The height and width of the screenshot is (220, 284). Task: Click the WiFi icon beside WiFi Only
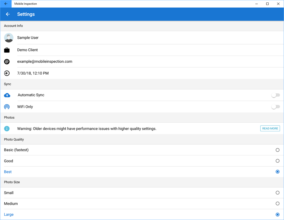click(x=7, y=107)
